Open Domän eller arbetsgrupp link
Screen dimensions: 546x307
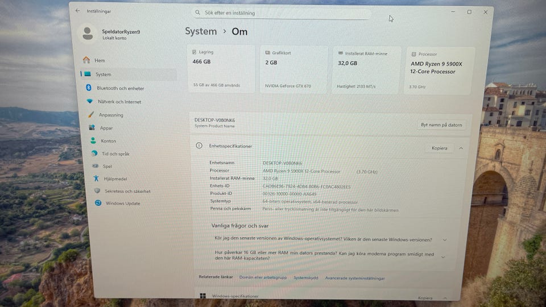click(263, 277)
